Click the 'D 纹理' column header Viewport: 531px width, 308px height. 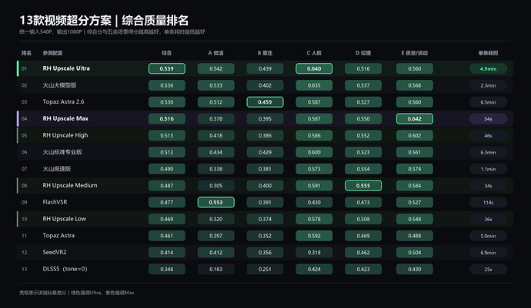pyautogui.click(x=363, y=53)
